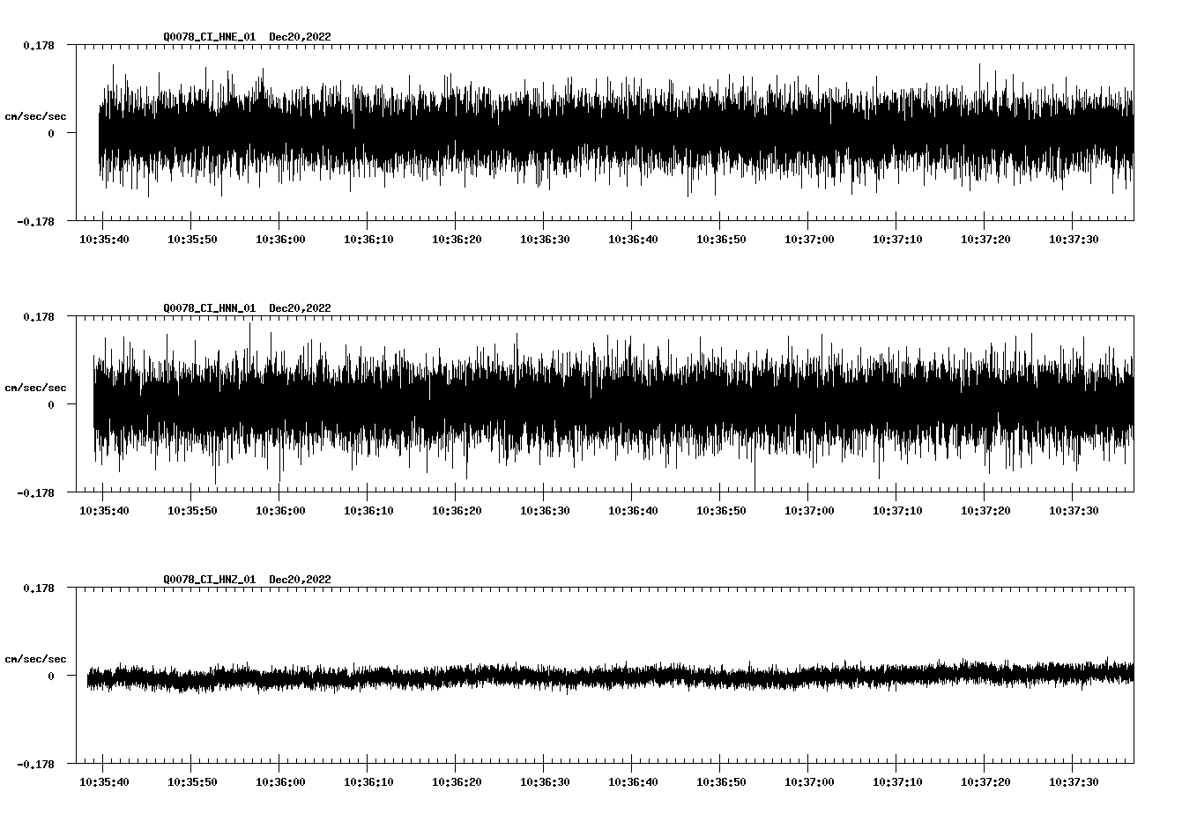
Task: Click the HNE east-component waveform trace
Action: 616,132
